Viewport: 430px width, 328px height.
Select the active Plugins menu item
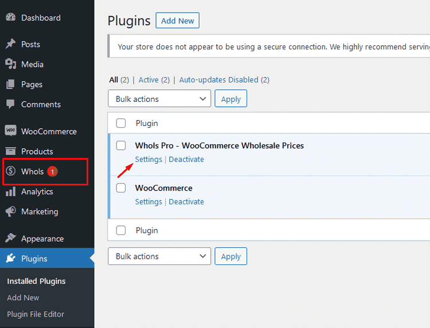(47, 259)
